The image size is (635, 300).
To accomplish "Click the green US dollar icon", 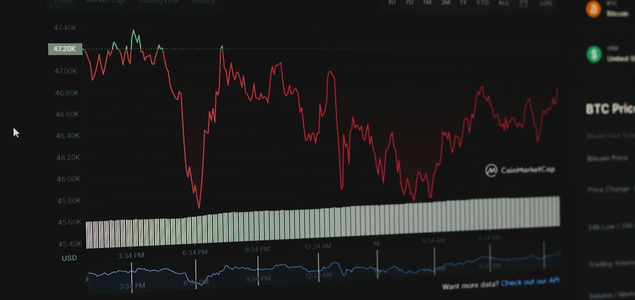I will coord(594,54).
